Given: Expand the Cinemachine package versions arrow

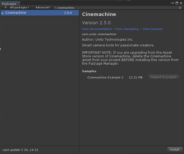Looking at the screenshot, I should pyautogui.click(x=3, y=13).
